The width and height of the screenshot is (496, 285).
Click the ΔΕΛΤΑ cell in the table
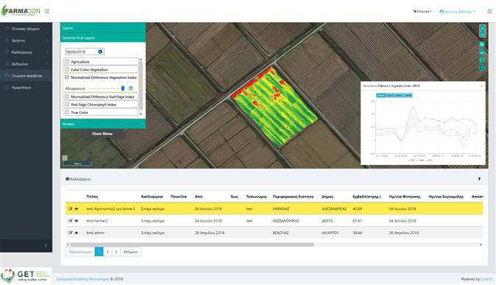click(327, 221)
